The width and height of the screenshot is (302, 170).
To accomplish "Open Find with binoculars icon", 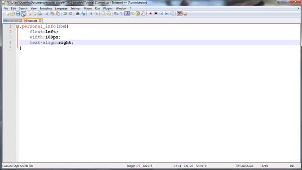I will [x=77, y=14].
